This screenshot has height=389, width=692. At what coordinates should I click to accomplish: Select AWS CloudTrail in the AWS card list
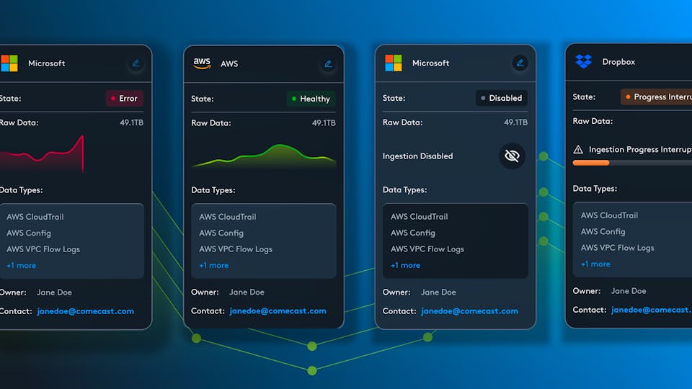227,217
